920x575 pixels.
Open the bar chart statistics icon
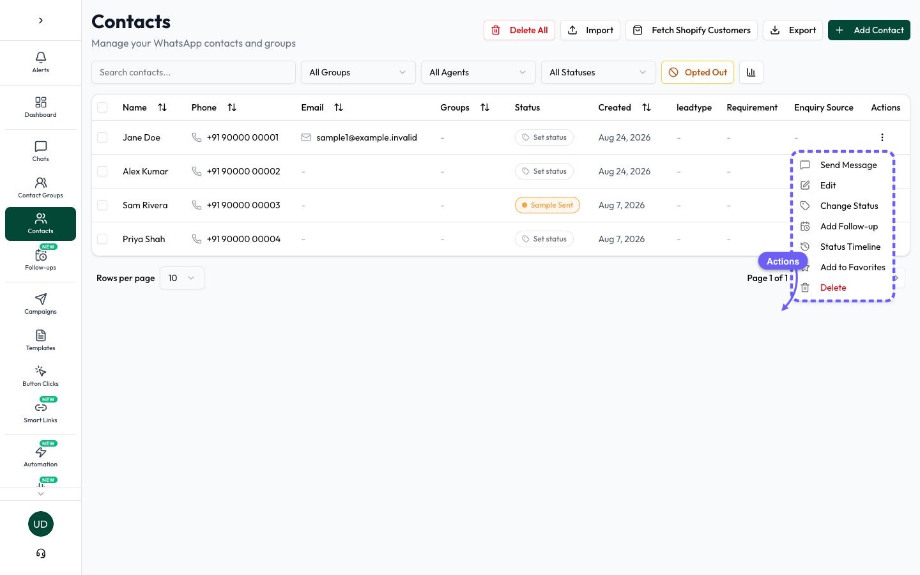pyautogui.click(x=751, y=72)
